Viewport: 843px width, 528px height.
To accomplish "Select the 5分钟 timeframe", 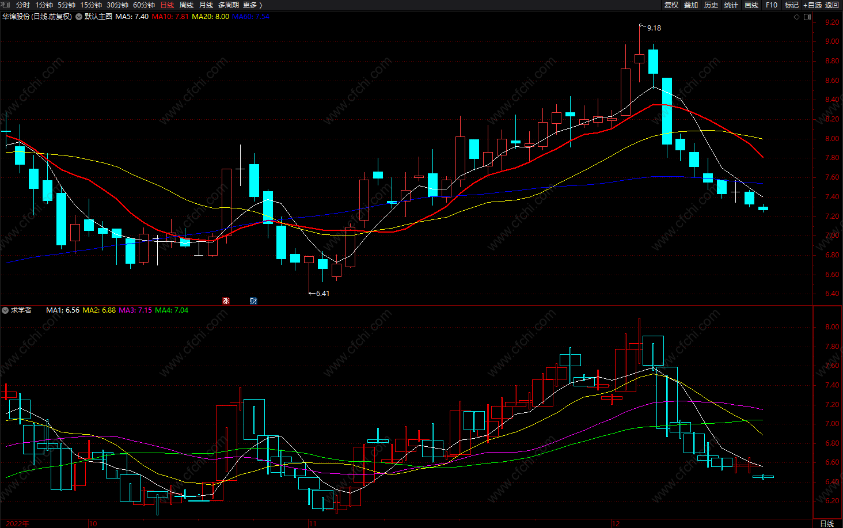I will pyautogui.click(x=66, y=5).
